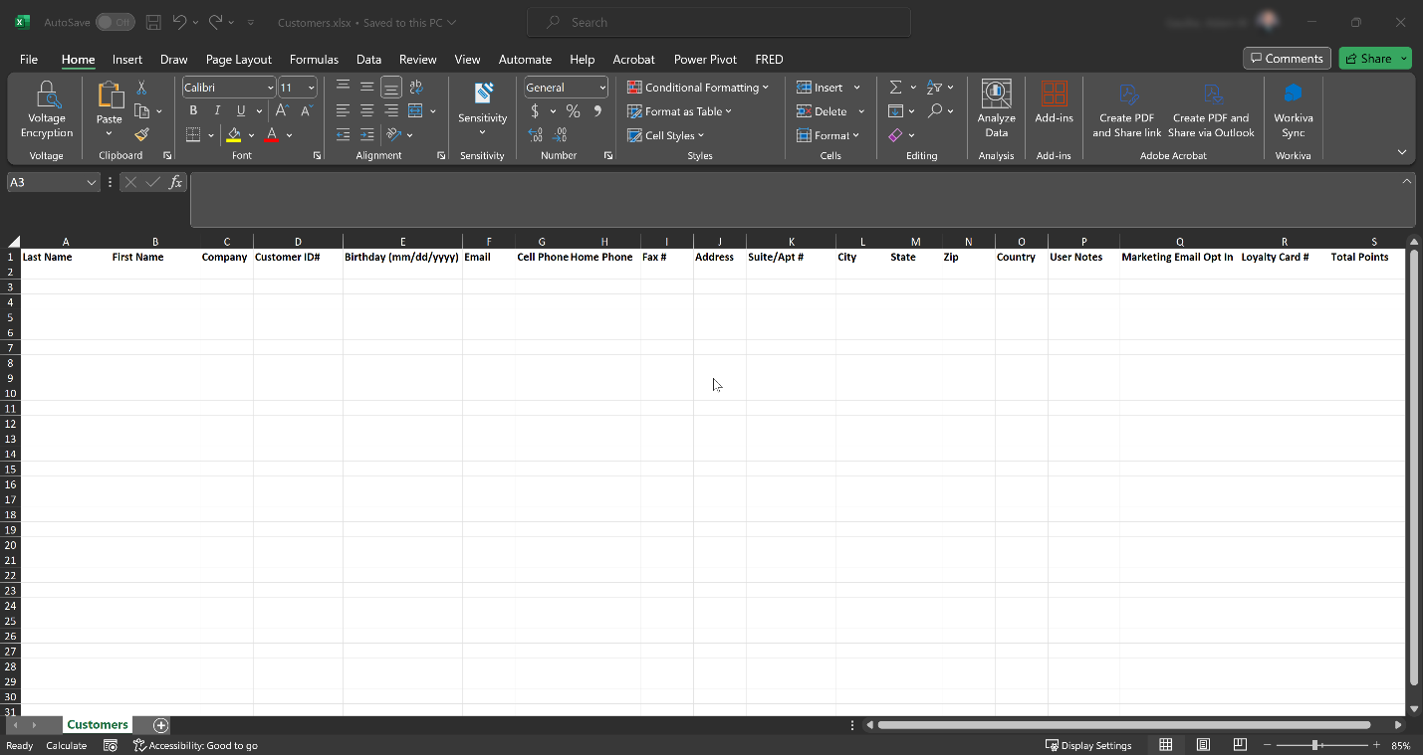
Task: Click the AutoSum sigma icon
Action: pos(895,88)
